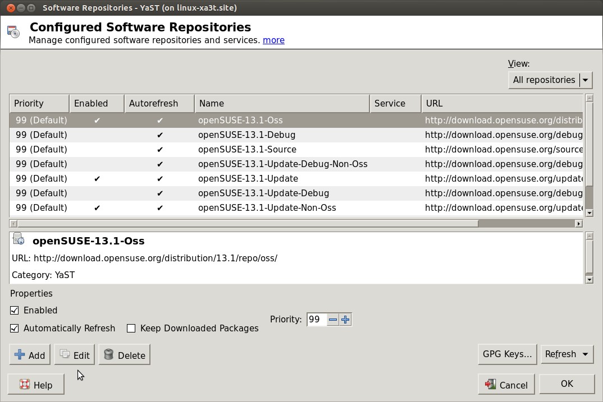Open the Refresh dropdown menu
Image resolution: width=603 pixels, height=402 pixels.
click(x=567, y=354)
